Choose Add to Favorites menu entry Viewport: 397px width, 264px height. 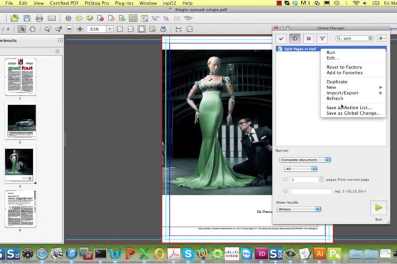pyautogui.click(x=344, y=73)
